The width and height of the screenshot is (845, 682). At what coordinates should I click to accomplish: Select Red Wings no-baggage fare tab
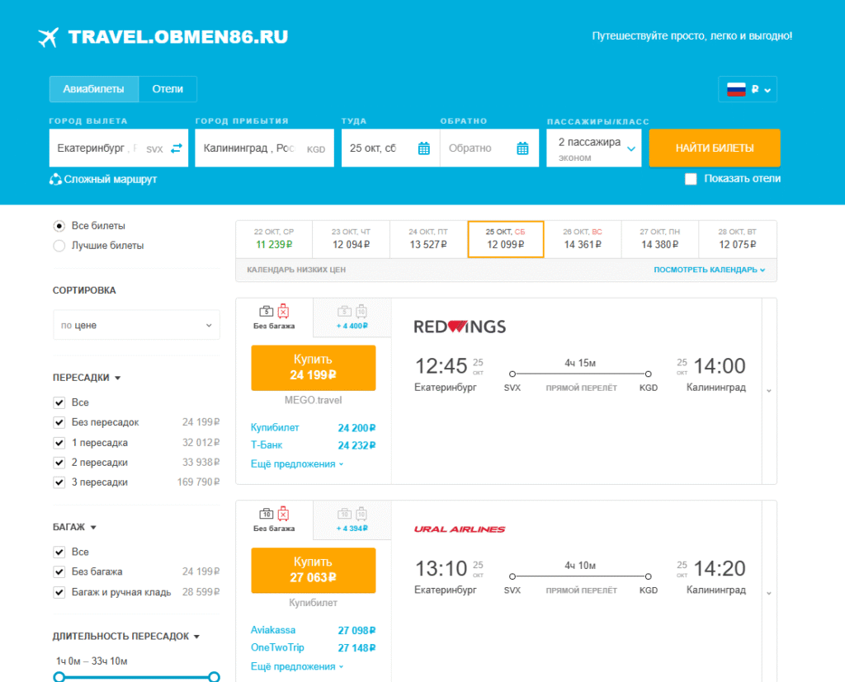point(274,317)
